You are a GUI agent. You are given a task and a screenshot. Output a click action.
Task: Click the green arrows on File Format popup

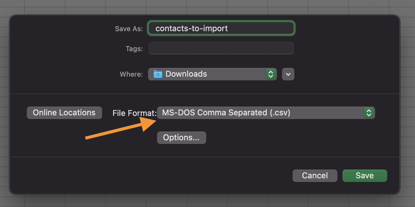point(369,113)
